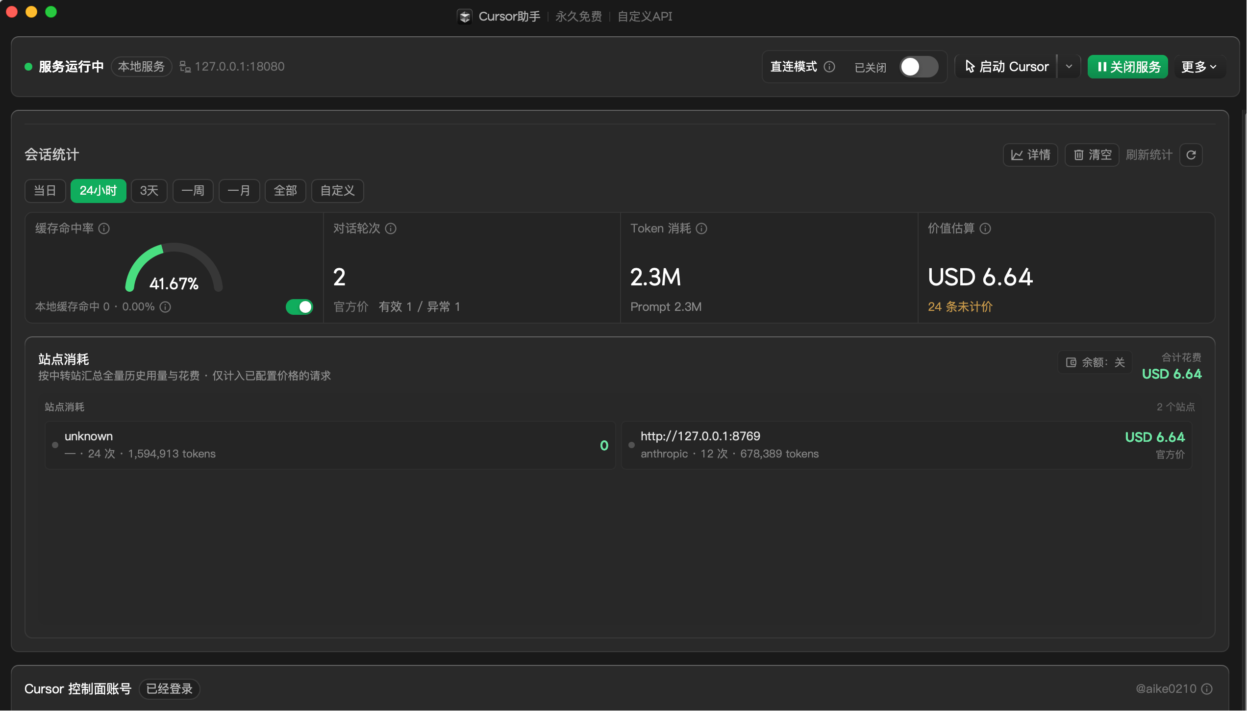Click the 已经登录 status badge
The height and width of the screenshot is (711, 1247).
click(169, 689)
